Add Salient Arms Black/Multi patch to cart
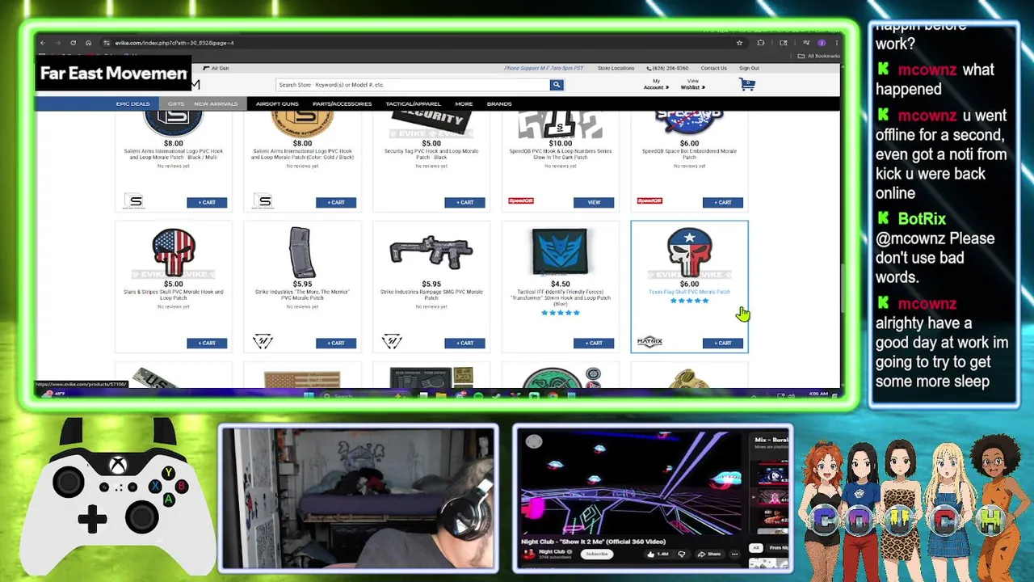Viewport: 1034px width, 582px height. click(x=207, y=202)
